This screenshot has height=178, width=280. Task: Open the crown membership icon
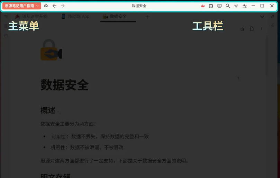point(203,6)
